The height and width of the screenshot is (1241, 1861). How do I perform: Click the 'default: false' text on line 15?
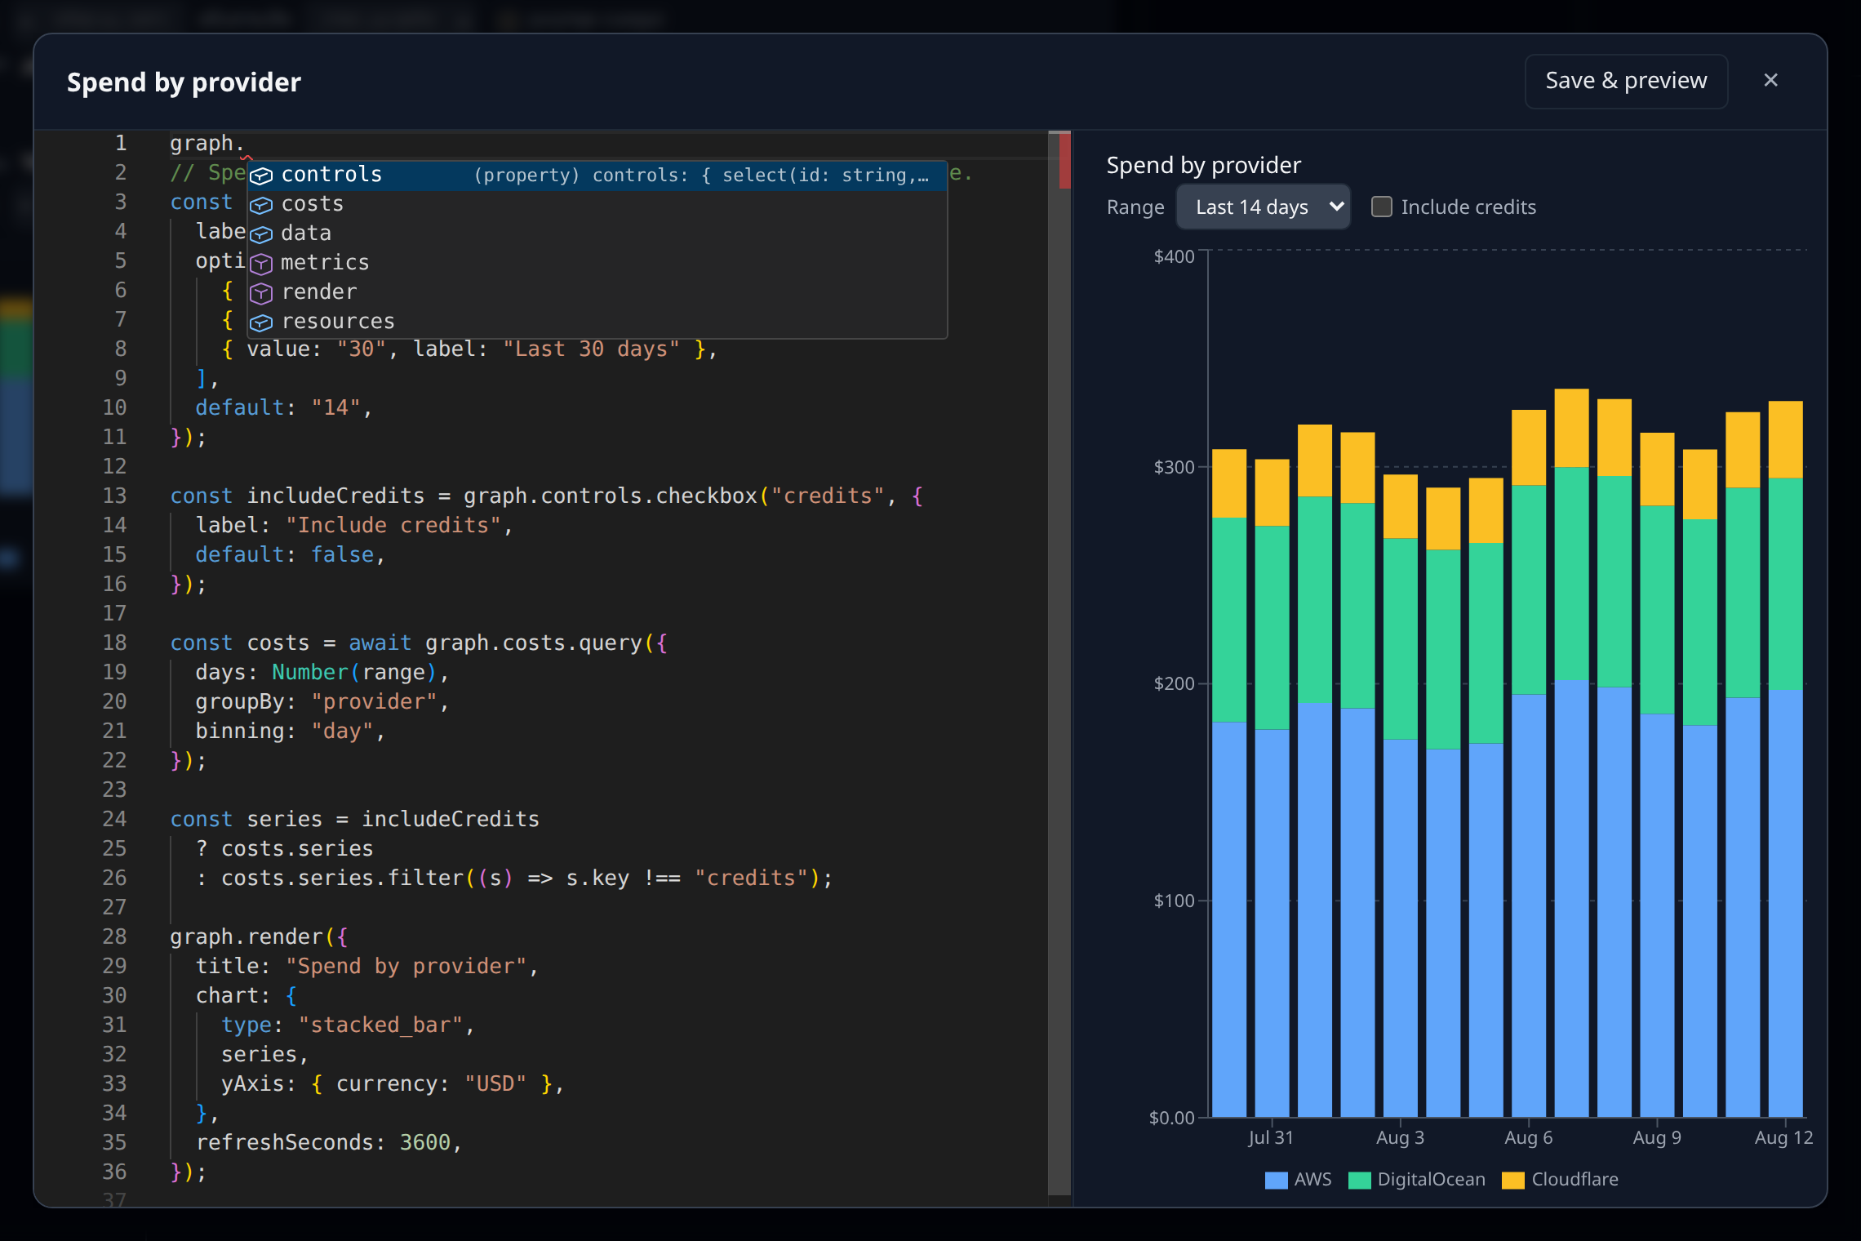(285, 555)
